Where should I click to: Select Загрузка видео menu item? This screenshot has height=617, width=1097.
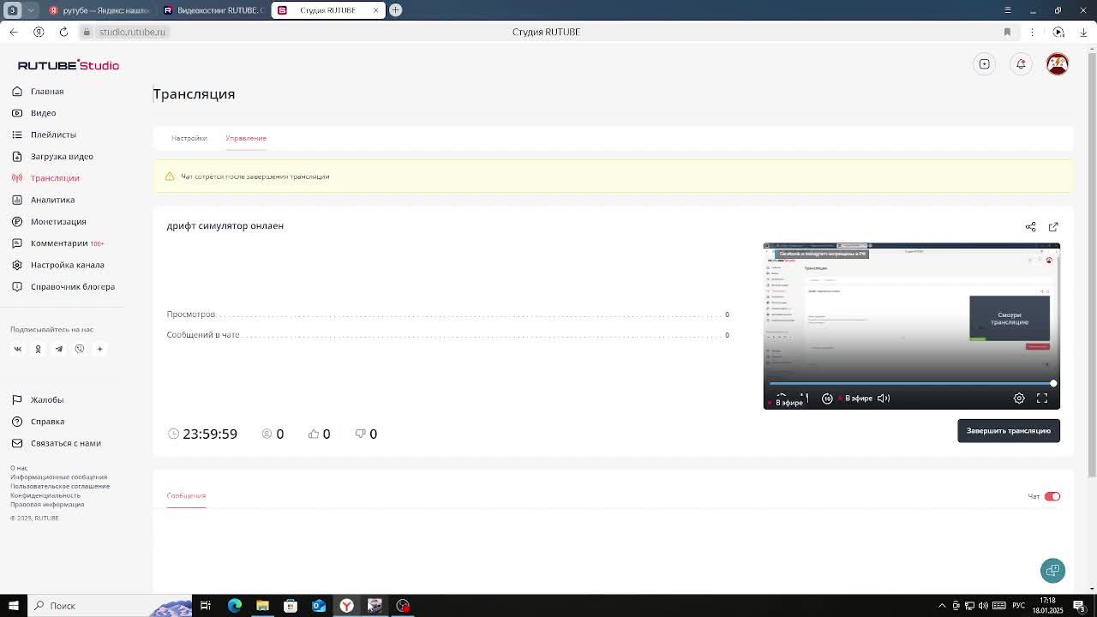[x=62, y=156]
